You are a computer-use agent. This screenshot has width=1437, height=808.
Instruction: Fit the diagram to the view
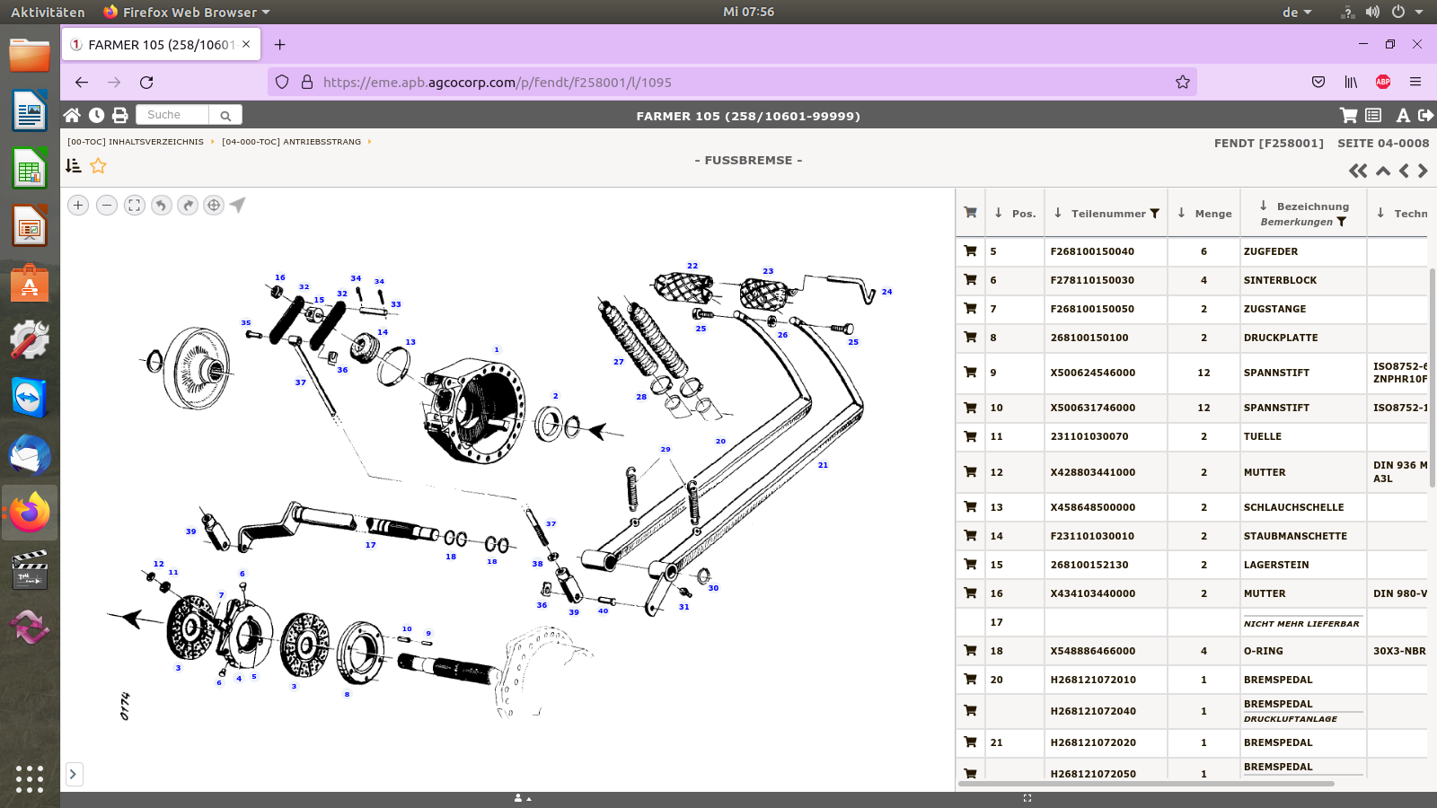click(x=134, y=206)
